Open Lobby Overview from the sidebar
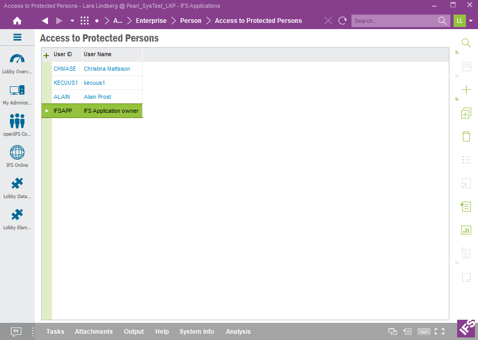 pyautogui.click(x=17, y=63)
